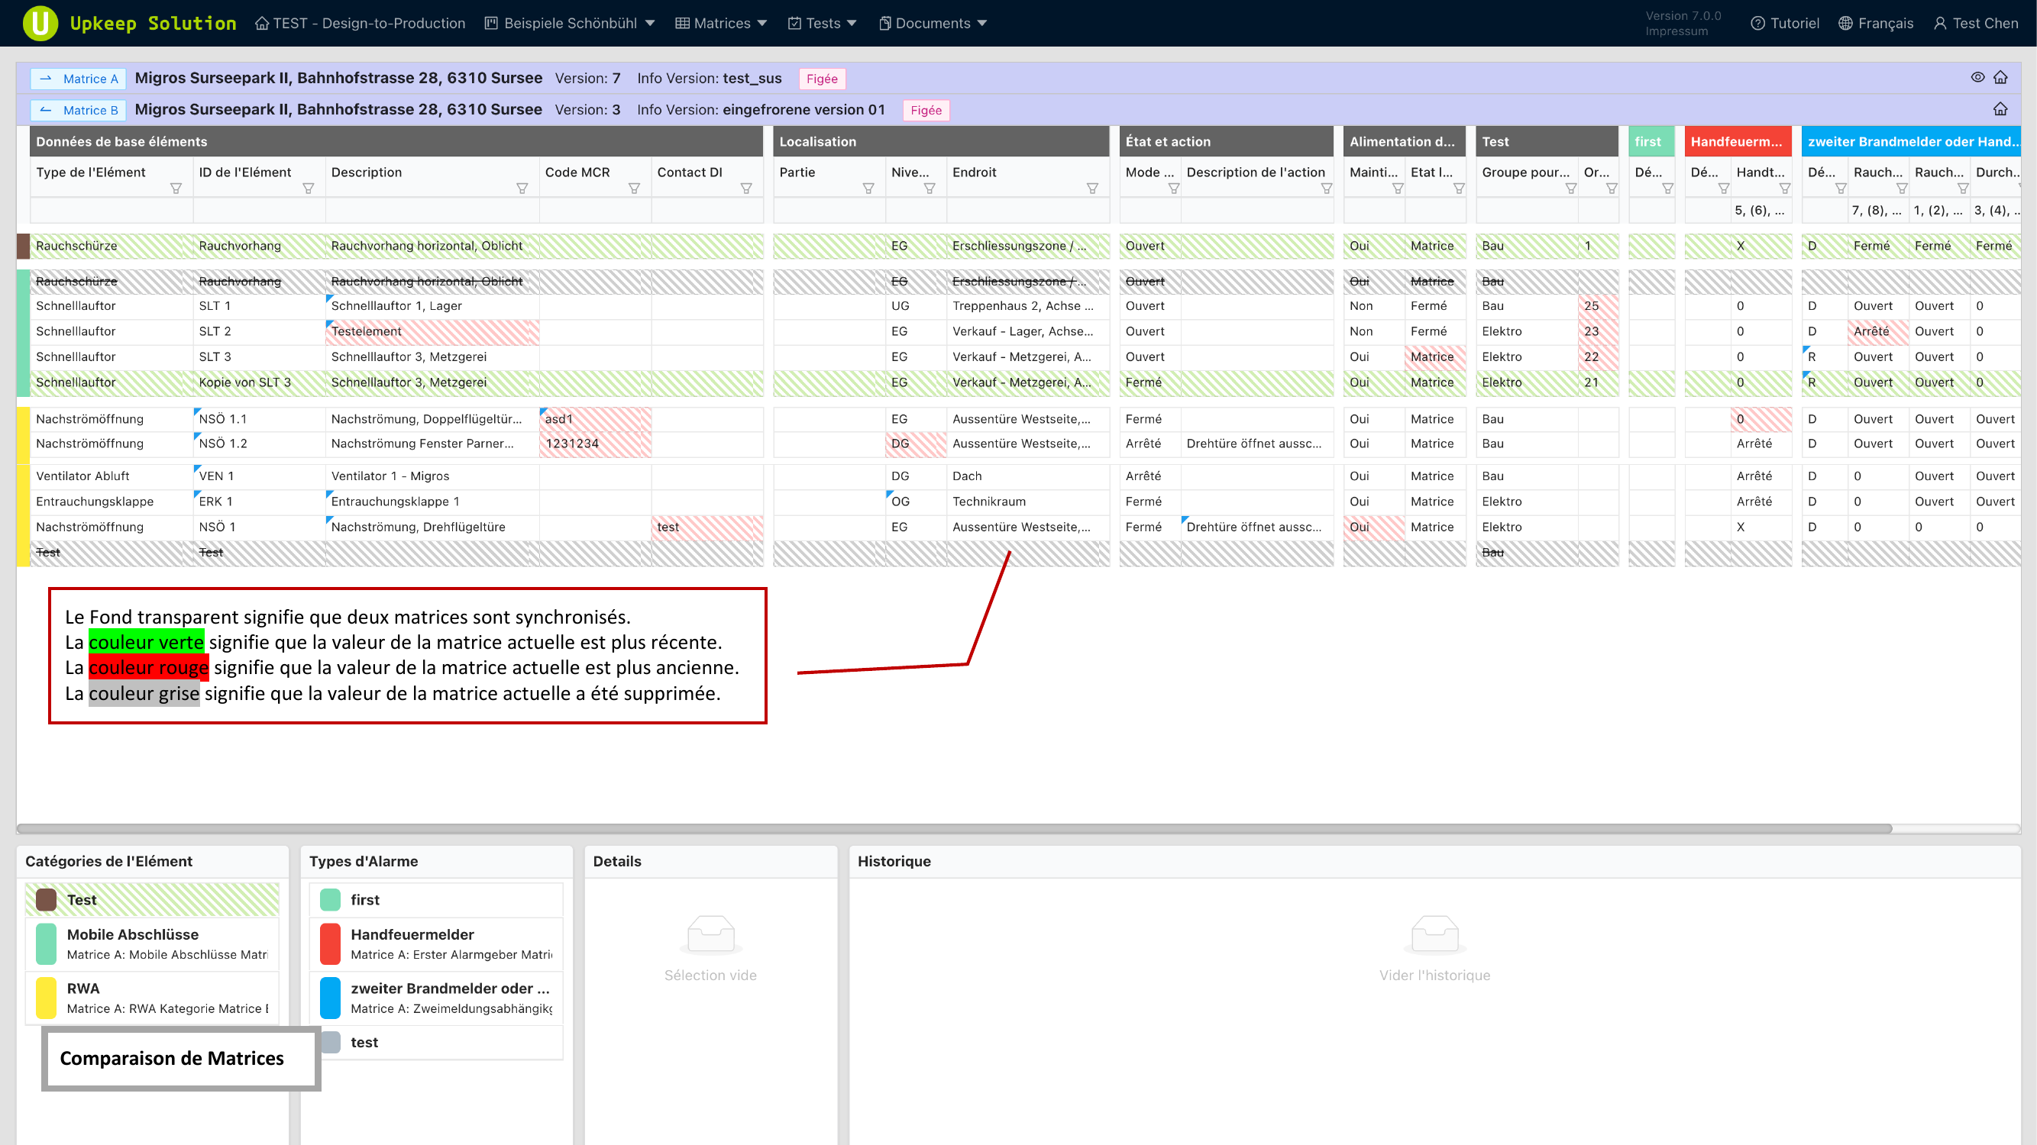Open the Tests menu

pyautogui.click(x=823, y=23)
